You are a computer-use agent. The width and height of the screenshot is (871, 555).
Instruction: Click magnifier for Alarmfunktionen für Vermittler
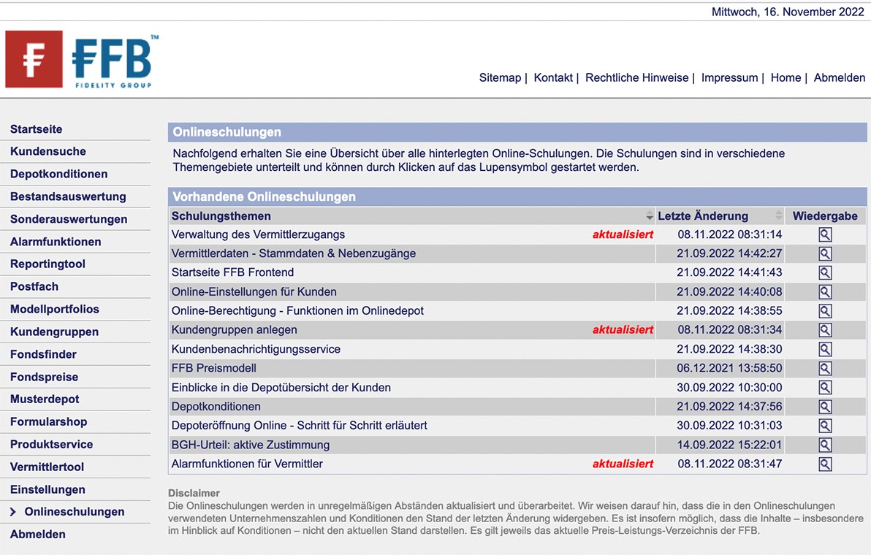coord(825,464)
